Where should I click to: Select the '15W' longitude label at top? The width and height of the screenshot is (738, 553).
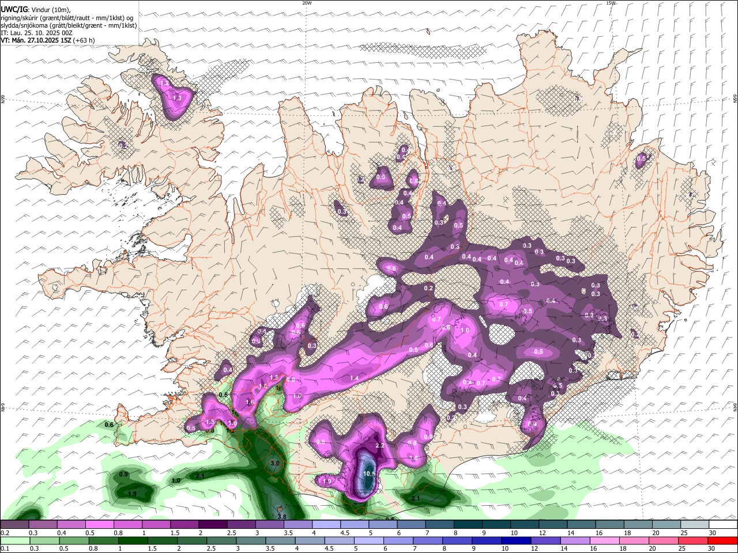pyautogui.click(x=611, y=3)
